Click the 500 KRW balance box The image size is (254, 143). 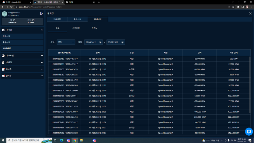click(12, 21)
